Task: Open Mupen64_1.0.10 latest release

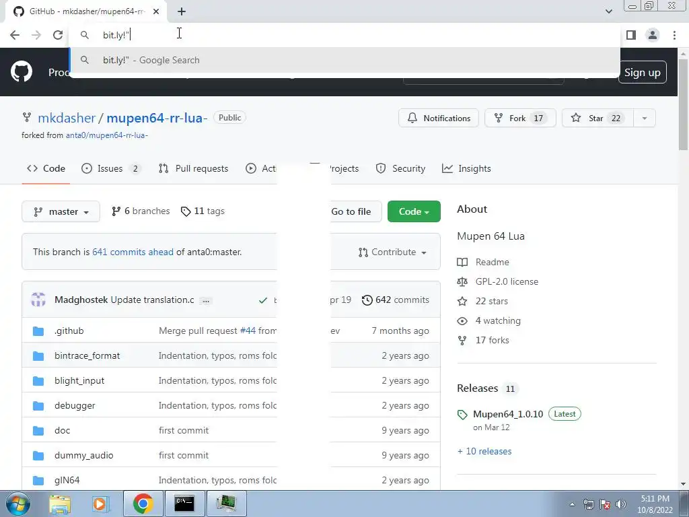Action: [x=508, y=415]
